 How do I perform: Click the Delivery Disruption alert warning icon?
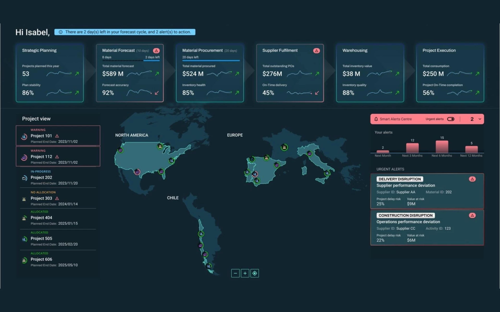[x=472, y=179]
